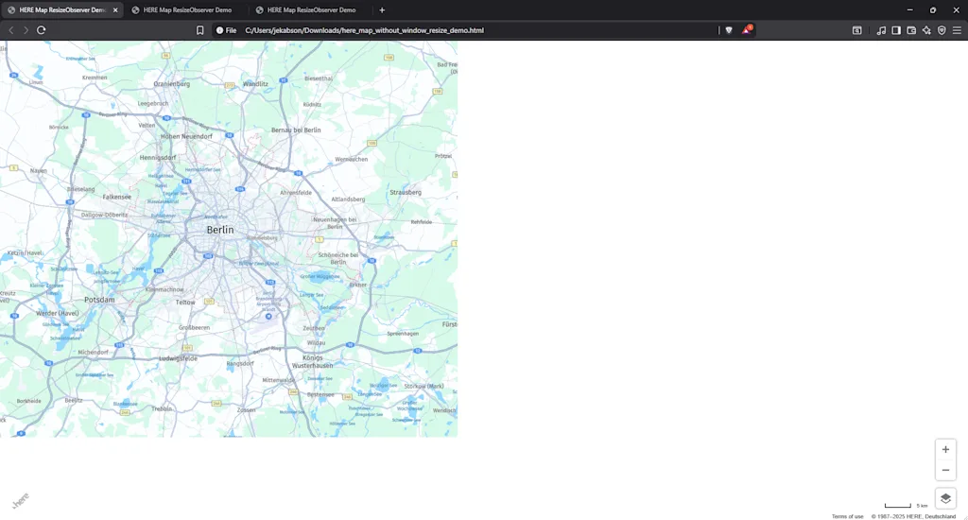The width and height of the screenshot is (968, 520).
Task: Reload the current page
Action: tap(42, 30)
